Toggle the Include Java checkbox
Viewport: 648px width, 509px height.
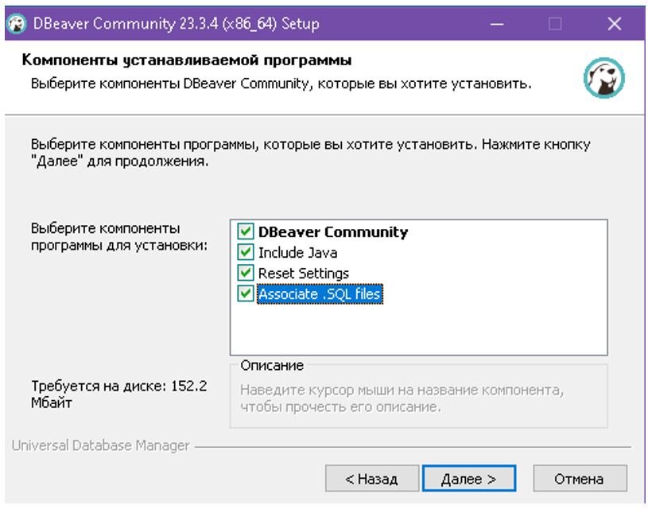coord(246,252)
